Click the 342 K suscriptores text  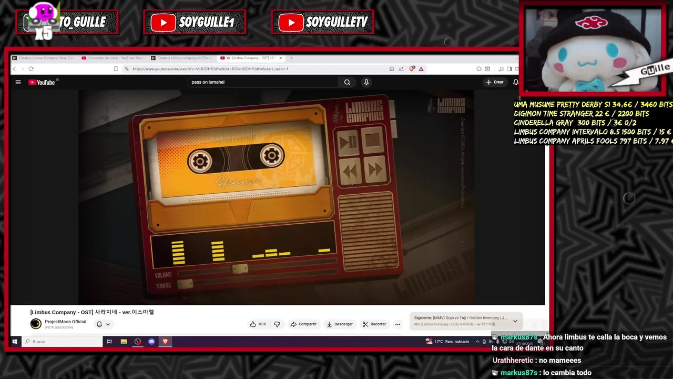coord(59,327)
